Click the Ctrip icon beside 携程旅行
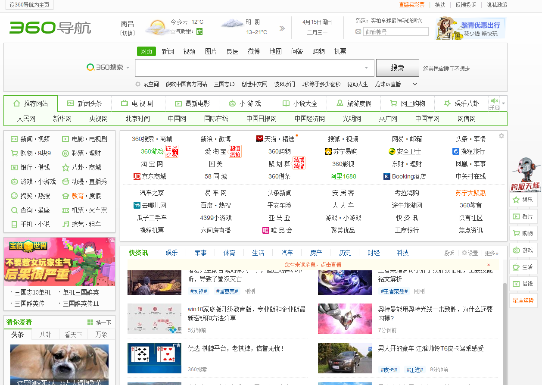Screen dimensions: 542x385 tap(456, 151)
